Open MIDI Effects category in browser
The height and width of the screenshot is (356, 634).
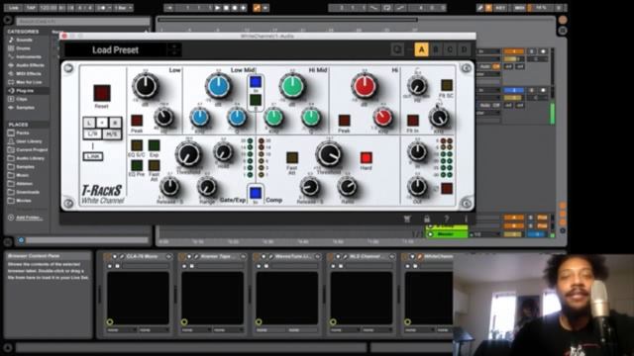tap(28, 74)
